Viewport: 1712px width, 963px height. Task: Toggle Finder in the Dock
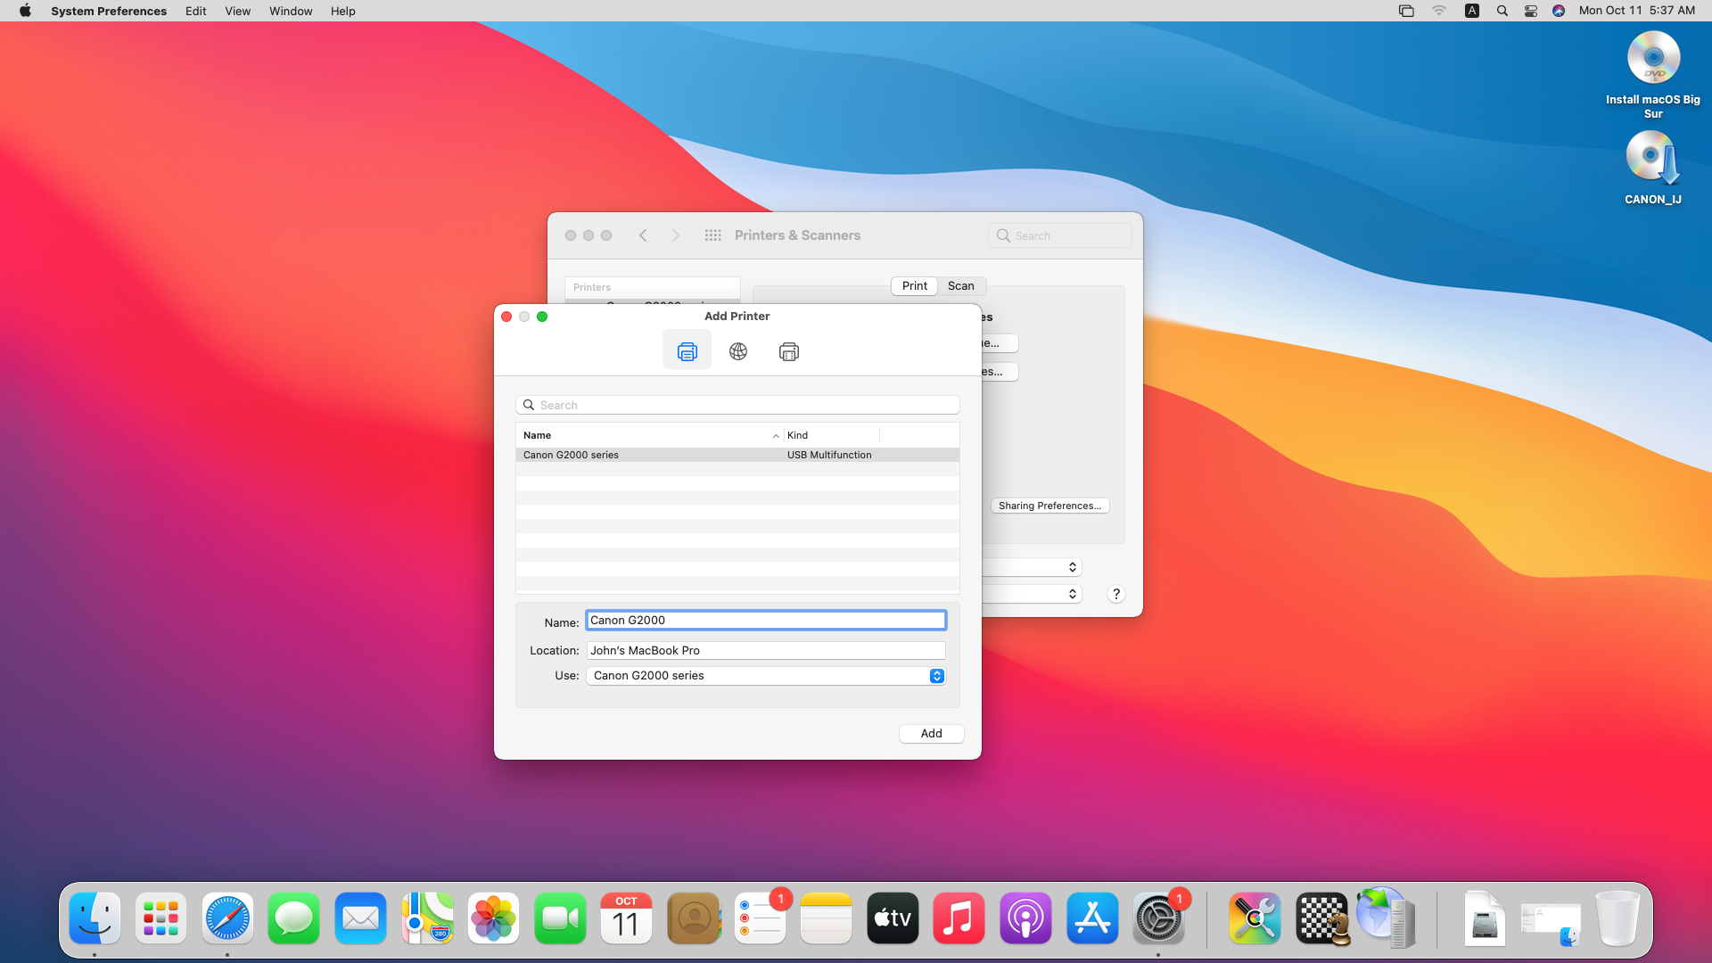coord(93,919)
